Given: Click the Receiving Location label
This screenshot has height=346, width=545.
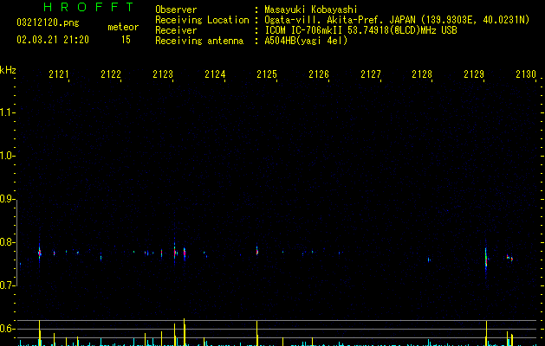Looking at the screenshot, I should 202,20.
